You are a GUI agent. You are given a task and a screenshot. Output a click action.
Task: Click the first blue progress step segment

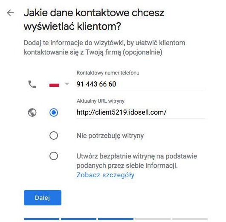coord(41,219)
